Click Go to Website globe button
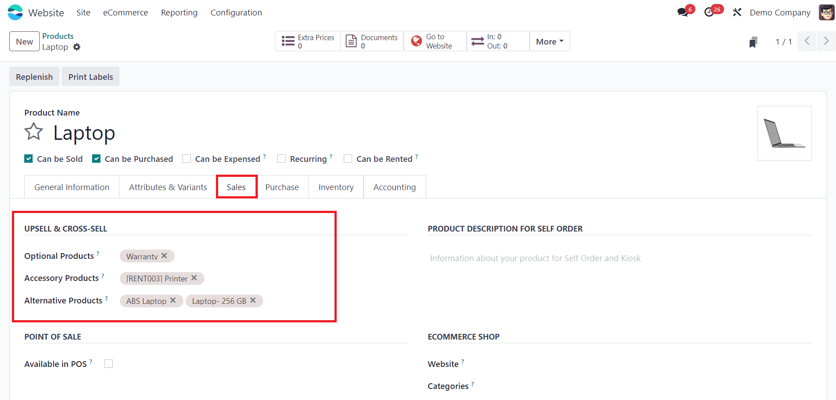Viewport: 836px width, 400px height. (435, 41)
